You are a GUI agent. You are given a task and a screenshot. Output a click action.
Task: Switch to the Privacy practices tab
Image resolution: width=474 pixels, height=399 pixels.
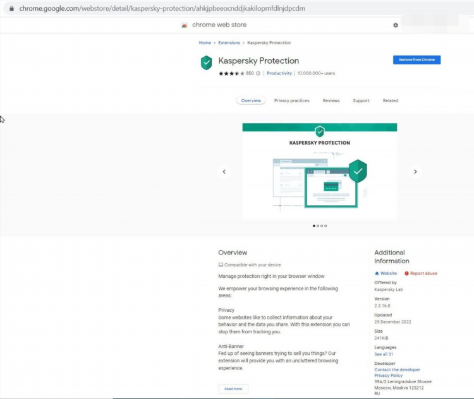click(292, 100)
